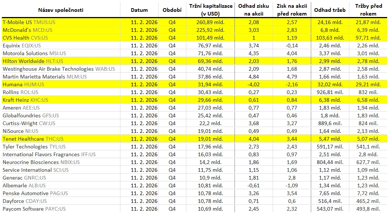This screenshot has height=214, width=389.
Task: Click Tenet Healthcare EPS estimate 4,04
Action: (x=253, y=139)
